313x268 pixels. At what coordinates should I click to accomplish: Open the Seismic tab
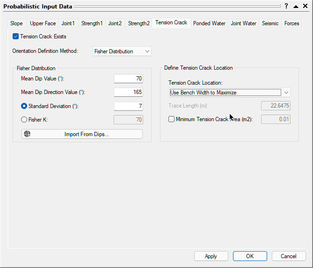(x=270, y=23)
